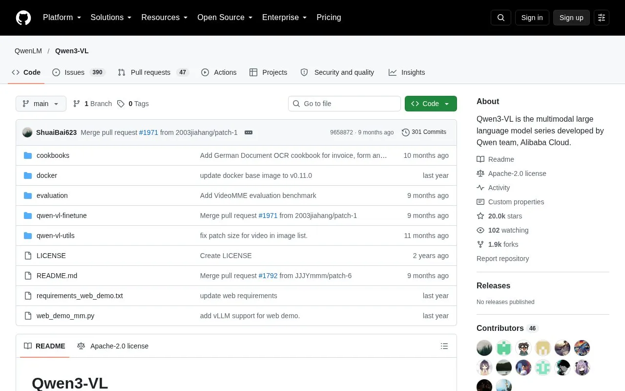
Task: Expand the Enterprise menu
Action: (x=285, y=18)
